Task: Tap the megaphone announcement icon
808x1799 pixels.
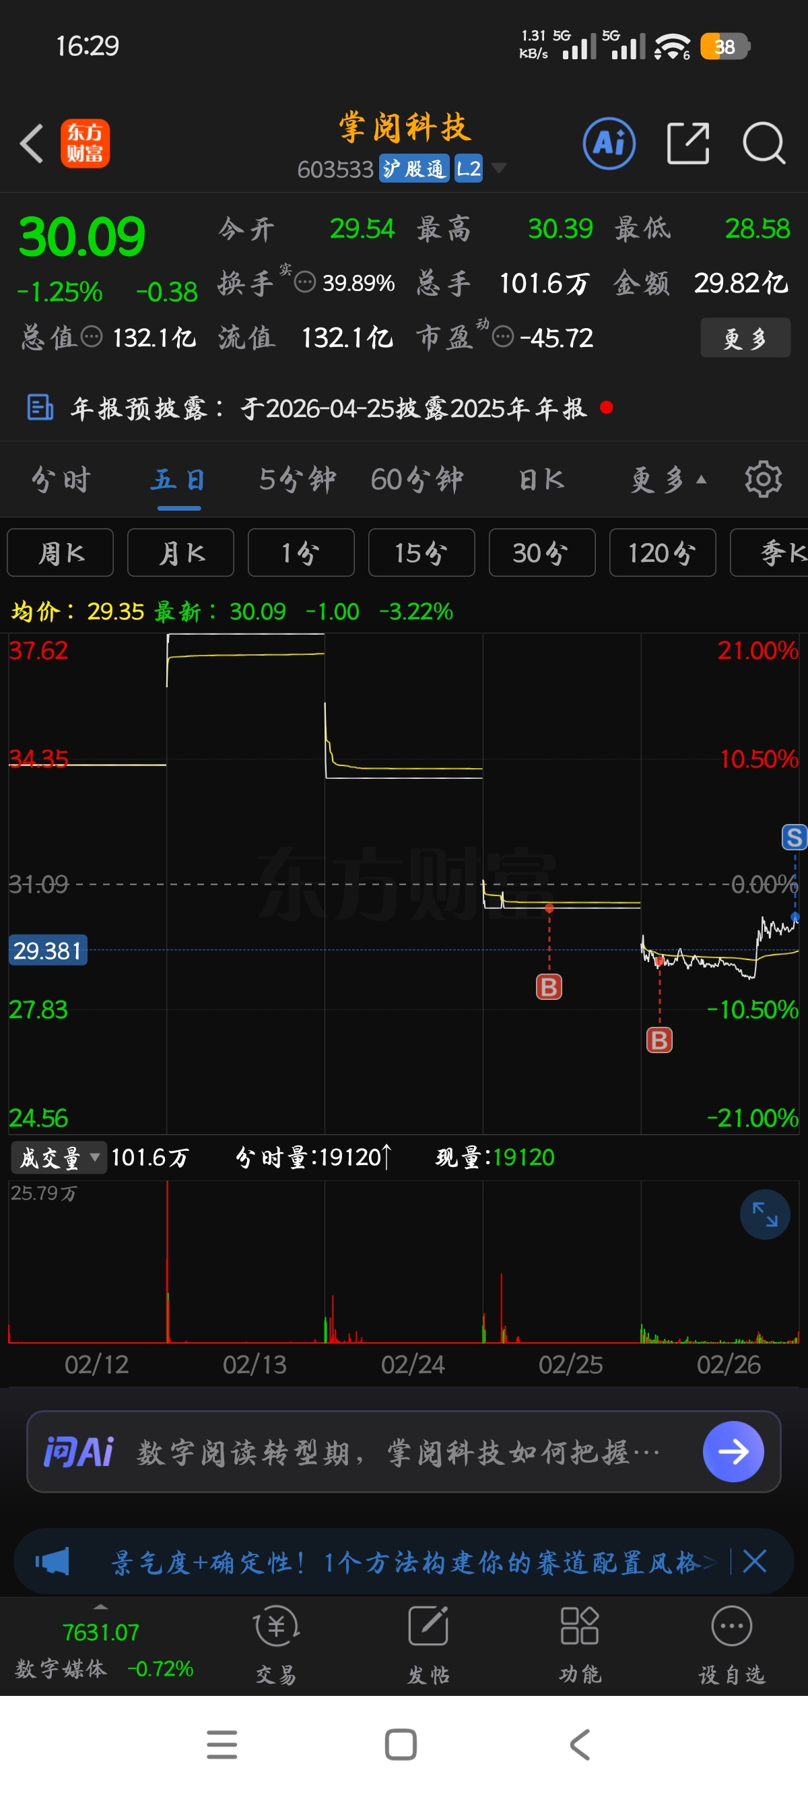Action: [53, 1561]
